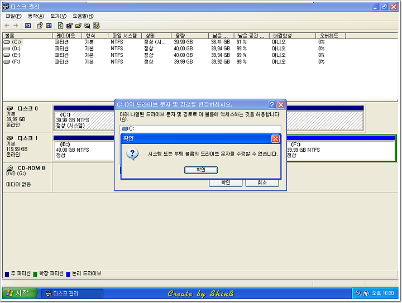Click 확인 in the drive letter dialog

[x=226, y=182]
